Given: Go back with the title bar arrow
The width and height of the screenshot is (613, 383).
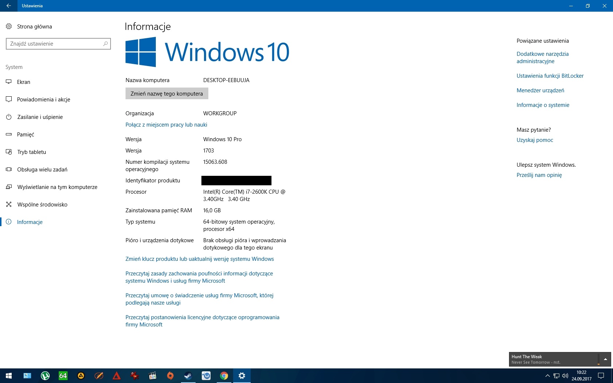Looking at the screenshot, I should [9, 6].
